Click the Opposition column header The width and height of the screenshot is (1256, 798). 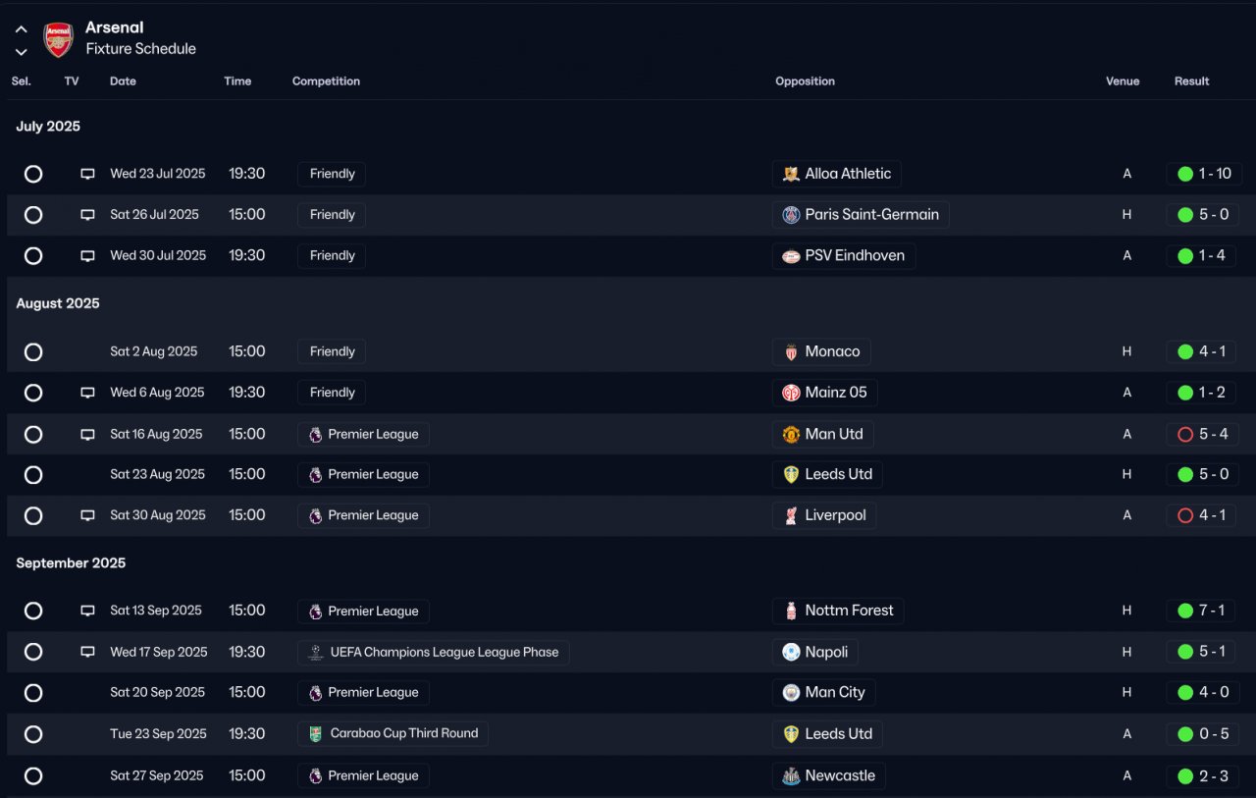point(805,81)
